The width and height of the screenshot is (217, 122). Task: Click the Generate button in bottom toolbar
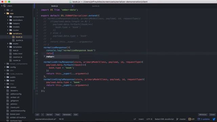coord(67,115)
